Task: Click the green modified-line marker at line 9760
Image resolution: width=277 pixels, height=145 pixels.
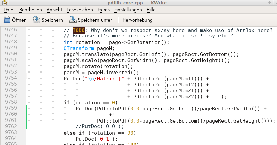Action: click(26, 115)
